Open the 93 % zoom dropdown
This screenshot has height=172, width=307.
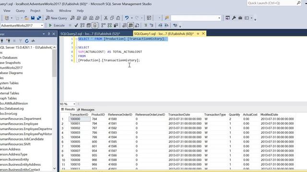74,104
